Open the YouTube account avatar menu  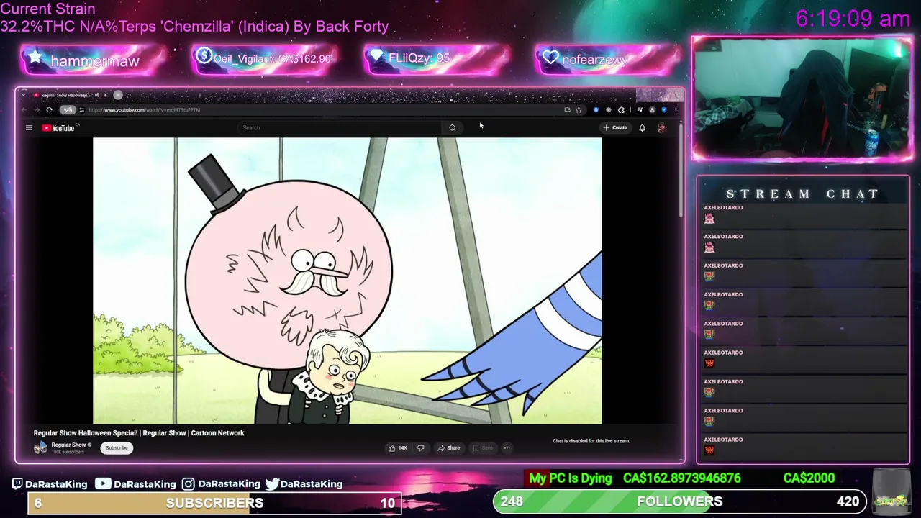pos(662,128)
